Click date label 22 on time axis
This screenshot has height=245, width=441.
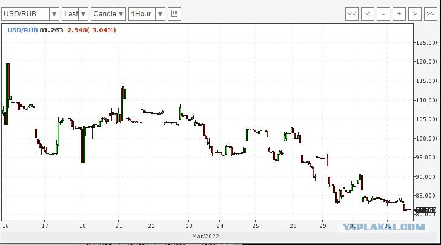point(151,226)
